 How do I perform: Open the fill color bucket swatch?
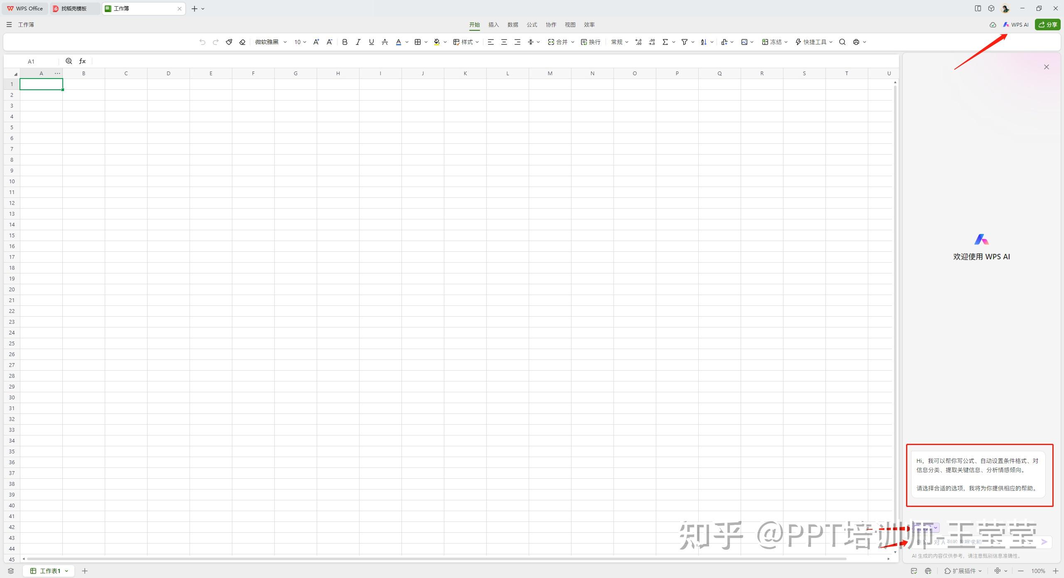437,42
